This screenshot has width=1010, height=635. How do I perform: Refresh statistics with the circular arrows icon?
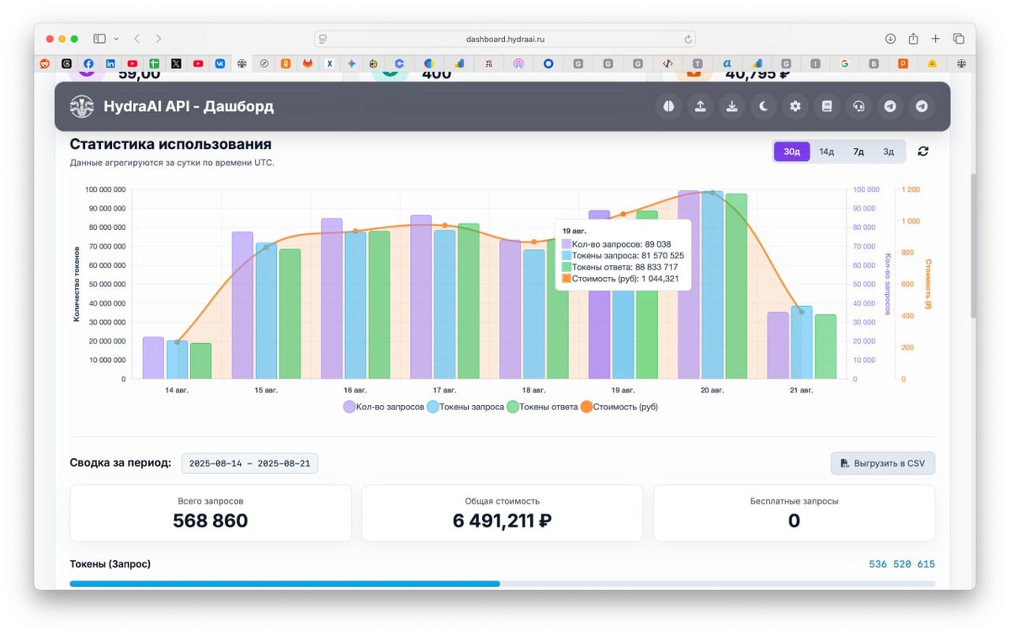923,152
